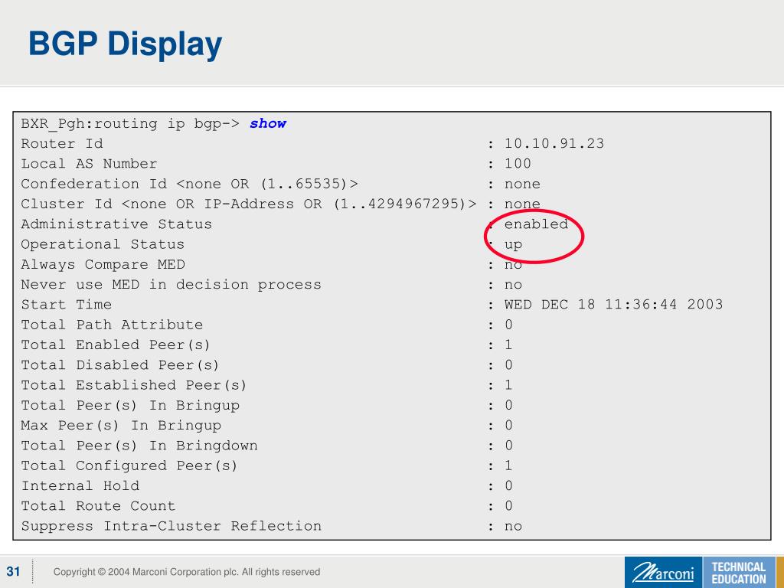Select the Total Configured Peer(s) value 1

coord(508,465)
